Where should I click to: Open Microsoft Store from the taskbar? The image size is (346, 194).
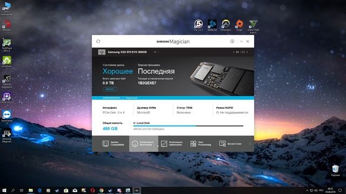point(66,190)
